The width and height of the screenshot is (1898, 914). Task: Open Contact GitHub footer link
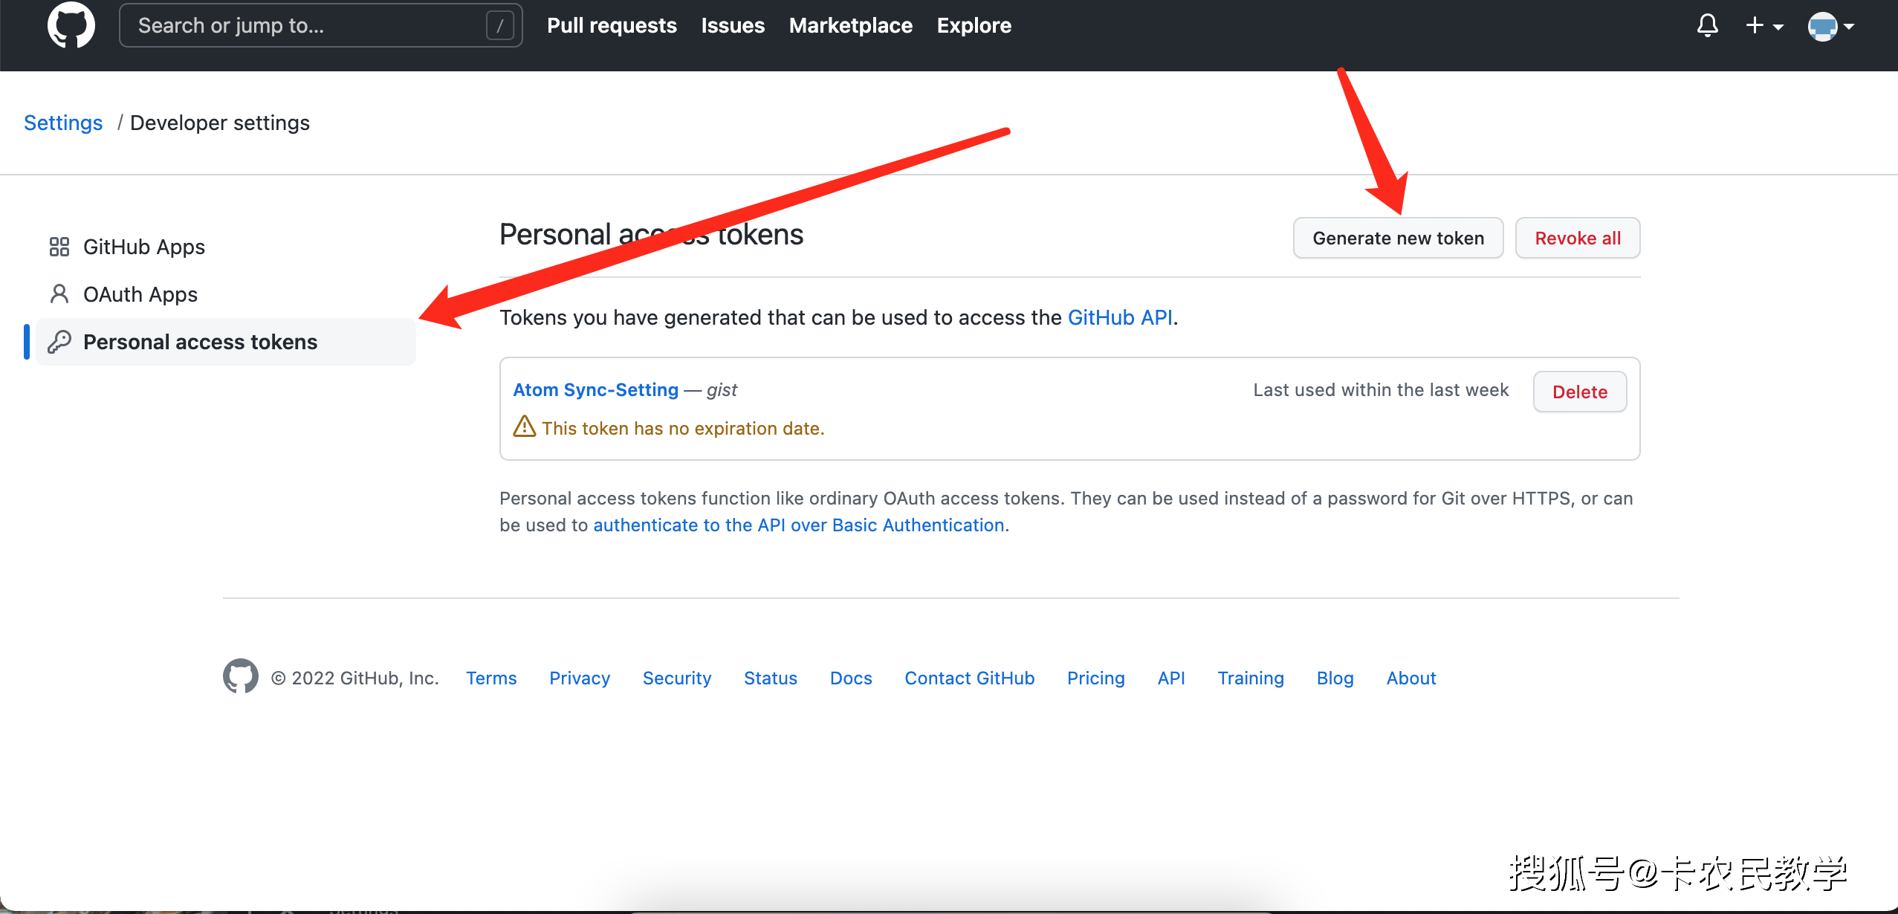(x=969, y=678)
